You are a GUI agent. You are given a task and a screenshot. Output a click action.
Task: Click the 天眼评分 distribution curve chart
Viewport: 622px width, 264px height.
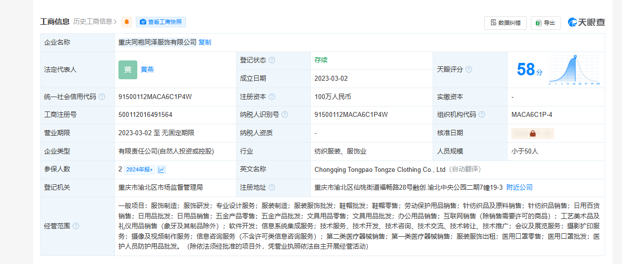click(574, 70)
